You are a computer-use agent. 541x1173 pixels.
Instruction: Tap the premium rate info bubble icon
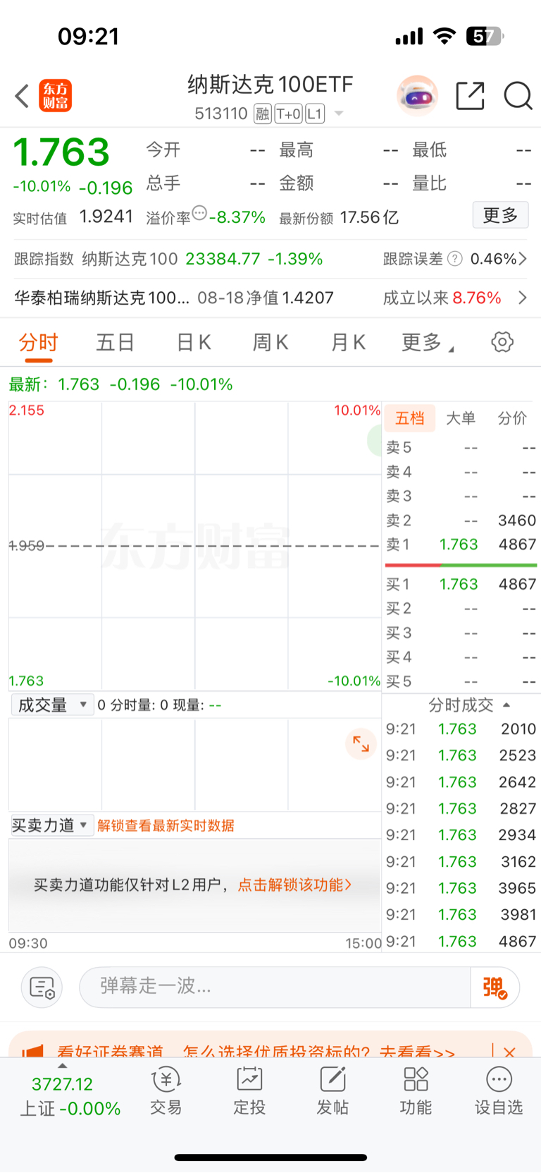(x=199, y=212)
